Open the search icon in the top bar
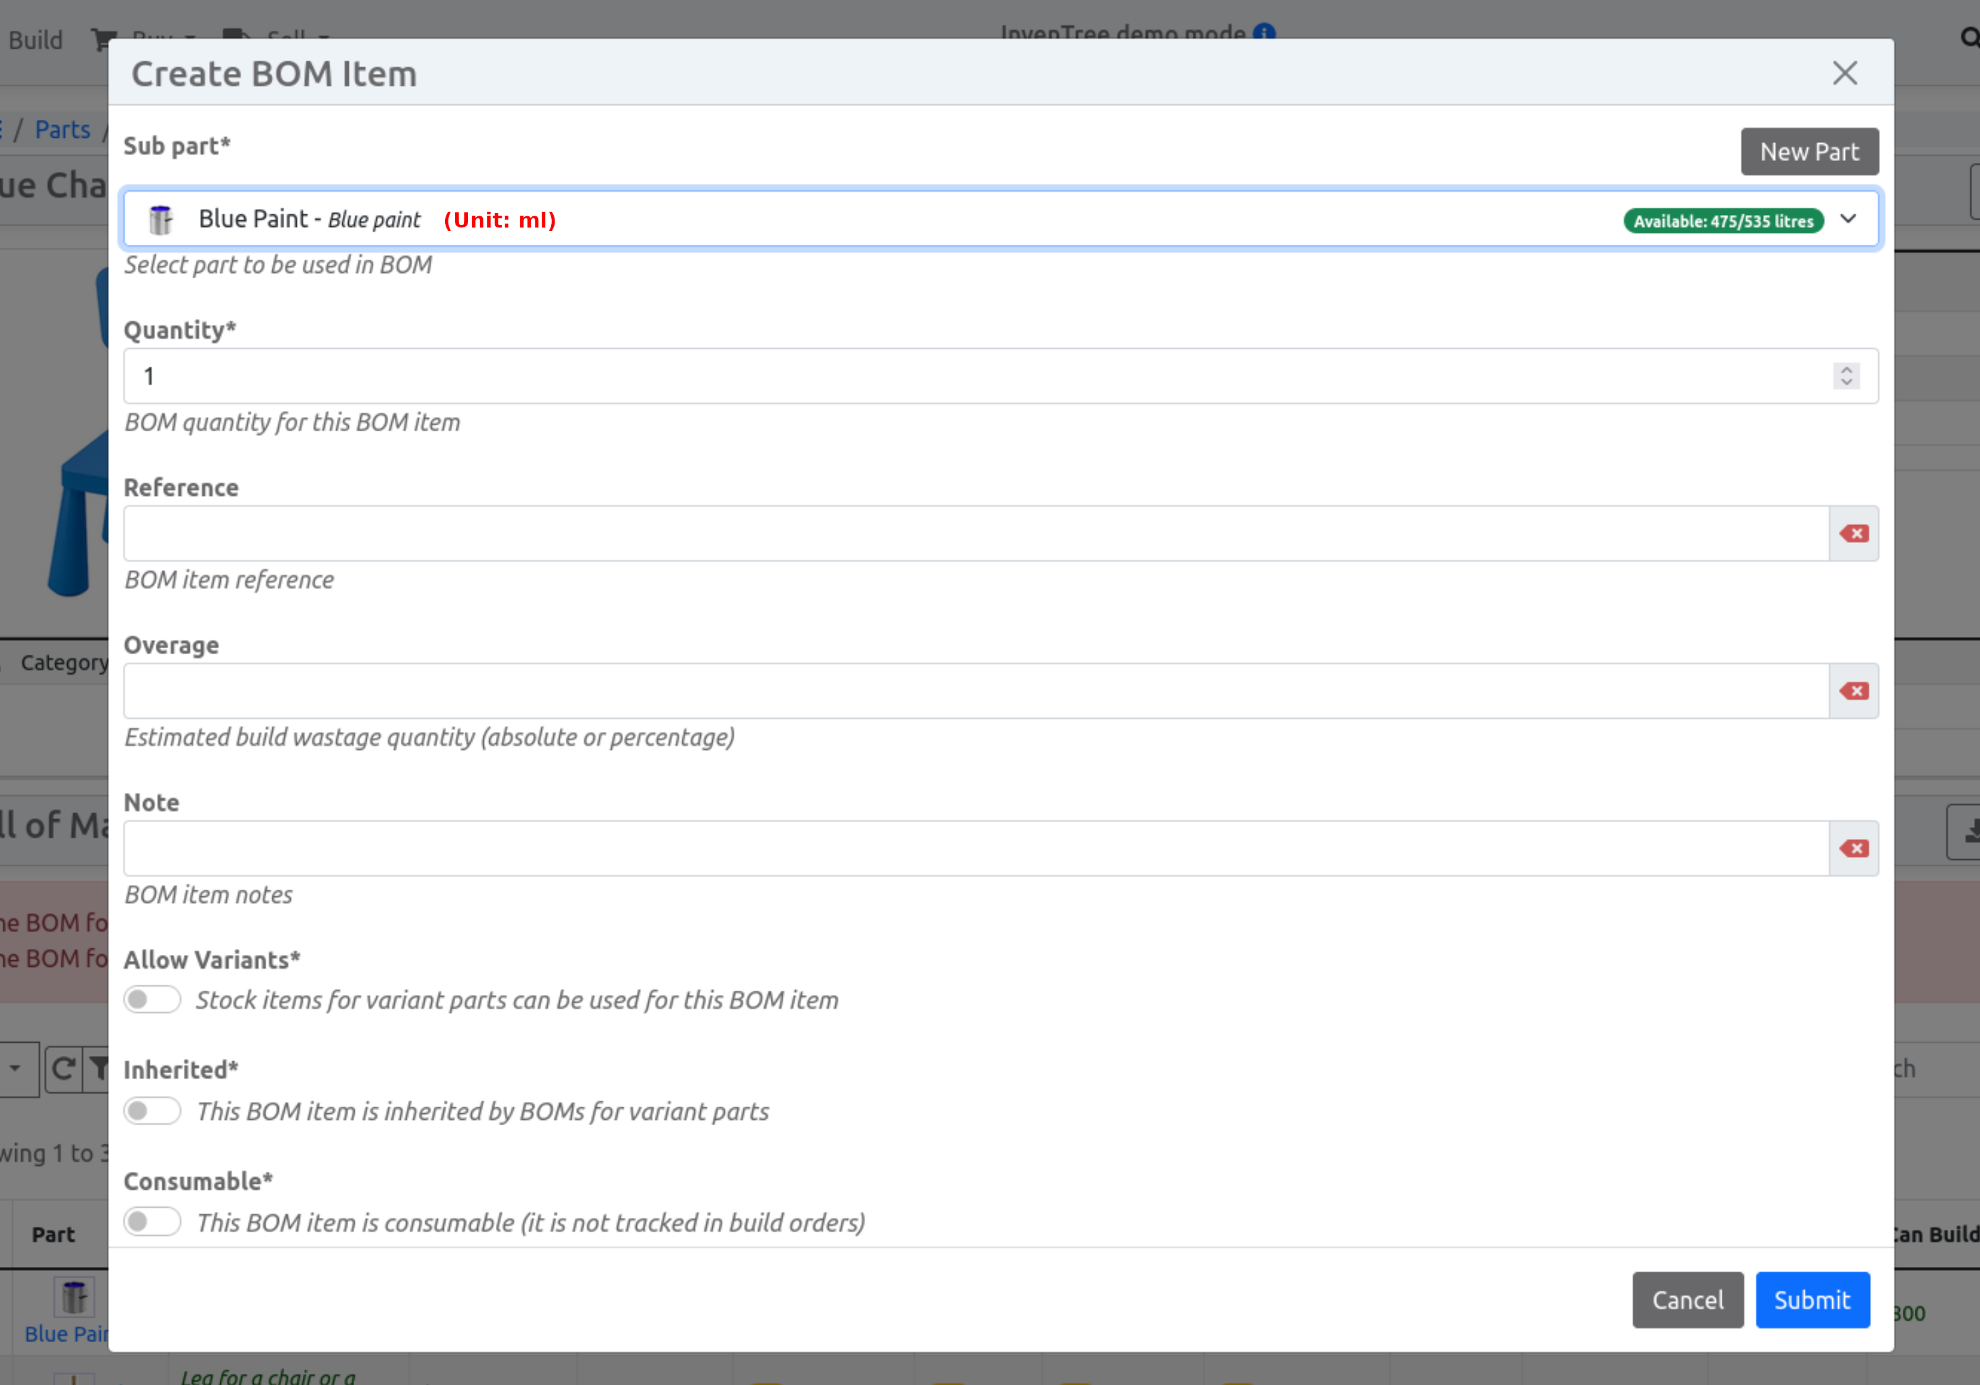The height and width of the screenshot is (1385, 1980). point(1971,38)
